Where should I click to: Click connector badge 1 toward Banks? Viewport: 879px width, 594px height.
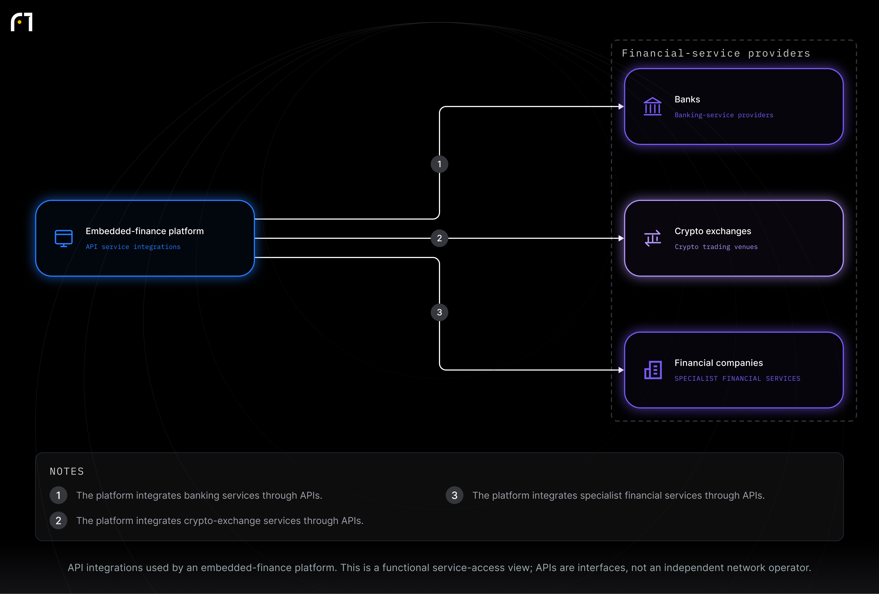[x=439, y=164]
